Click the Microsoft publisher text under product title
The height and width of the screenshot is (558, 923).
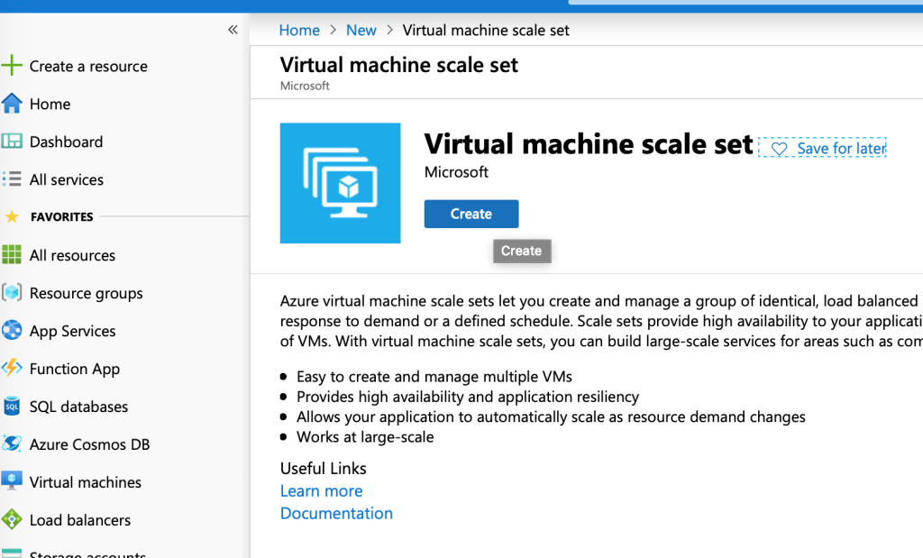click(x=456, y=172)
